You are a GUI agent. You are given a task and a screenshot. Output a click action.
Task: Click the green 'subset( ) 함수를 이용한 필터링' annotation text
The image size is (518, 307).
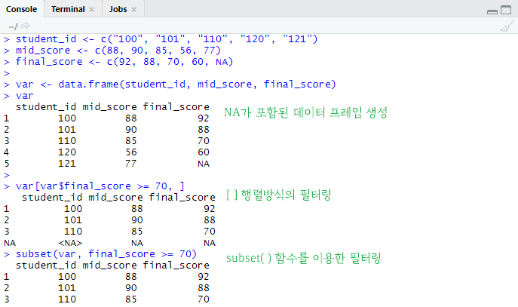pyautogui.click(x=304, y=258)
